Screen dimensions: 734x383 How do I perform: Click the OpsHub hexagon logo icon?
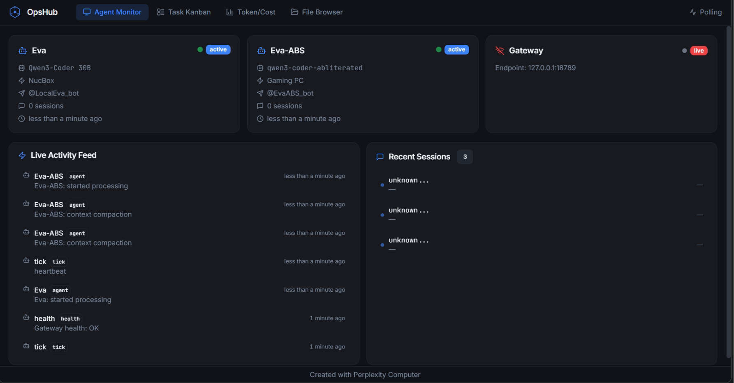click(15, 12)
